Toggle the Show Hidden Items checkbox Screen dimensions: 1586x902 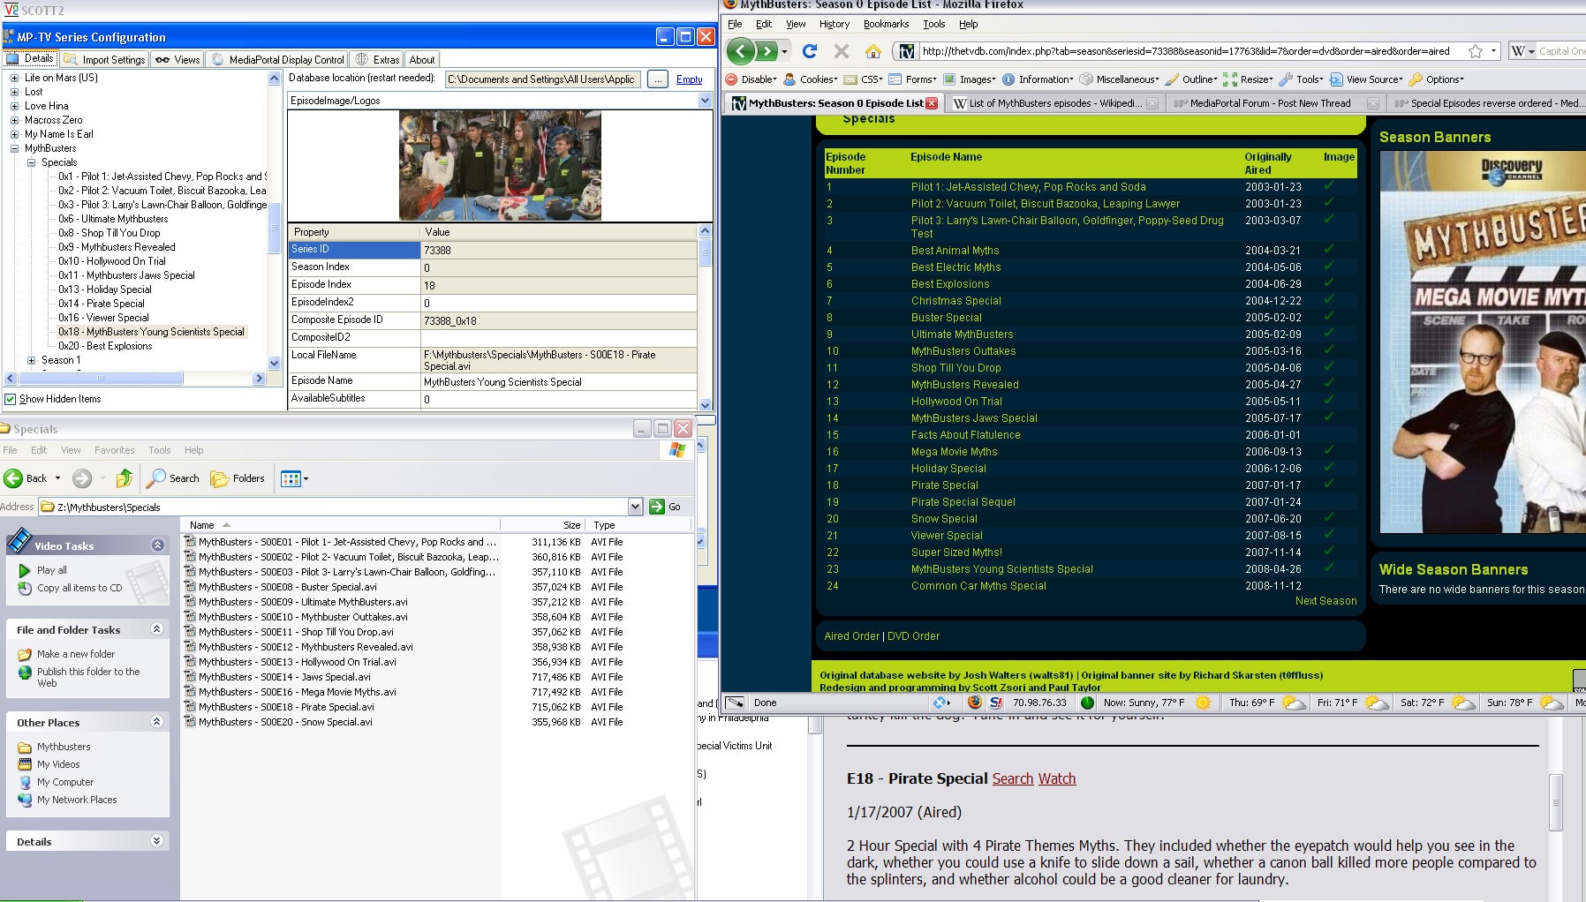pyautogui.click(x=11, y=399)
